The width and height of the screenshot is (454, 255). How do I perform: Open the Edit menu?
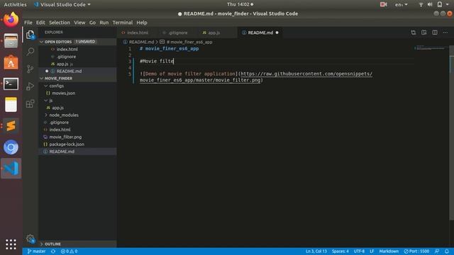(40, 23)
